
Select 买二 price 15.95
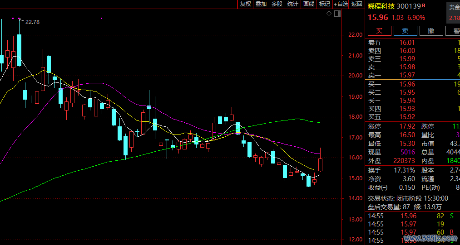coord(407,92)
